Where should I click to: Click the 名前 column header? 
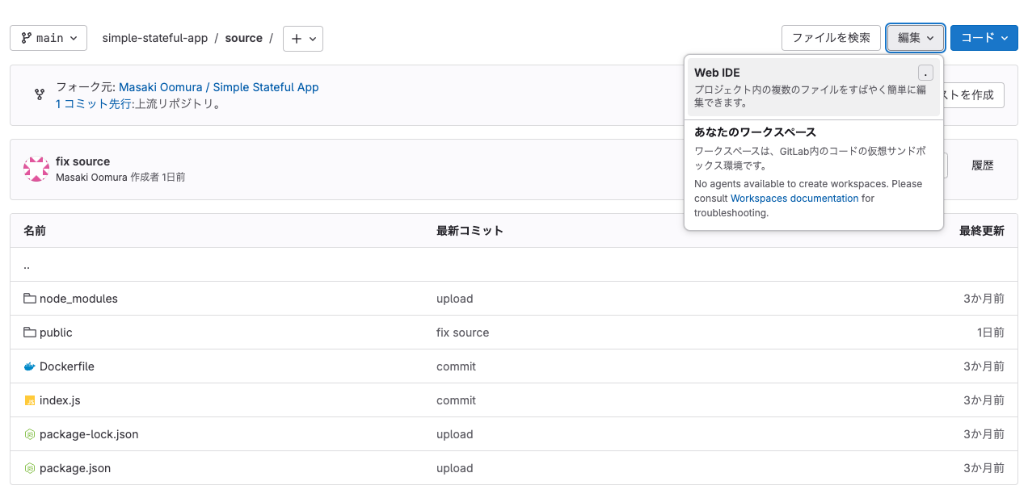pyautogui.click(x=35, y=231)
